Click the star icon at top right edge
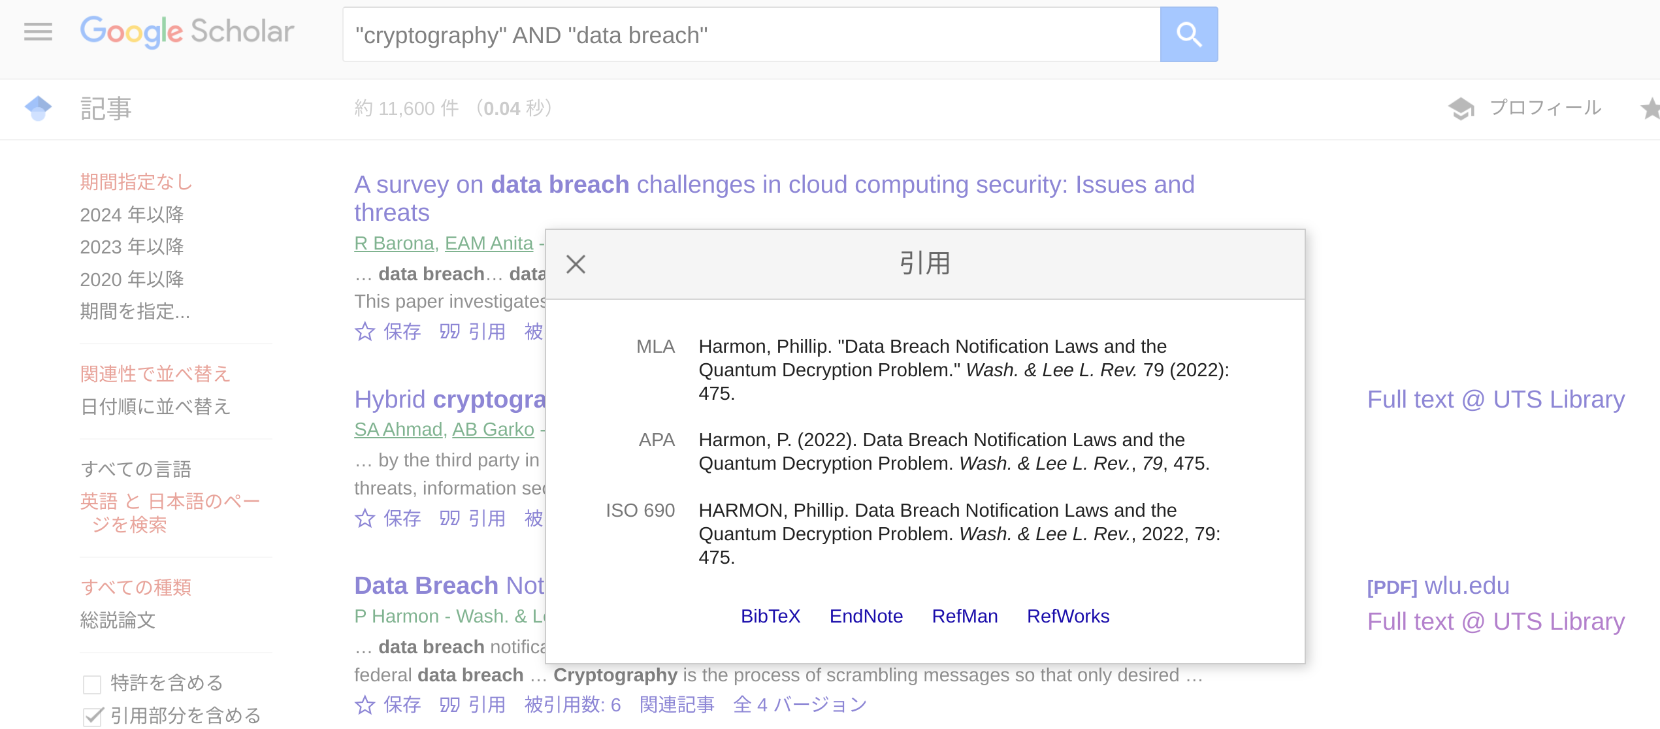The image size is (1660, 729). pyautogui.click(x=1651, y=108)
